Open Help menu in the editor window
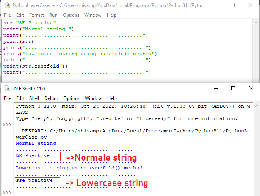 click(111, 15)
